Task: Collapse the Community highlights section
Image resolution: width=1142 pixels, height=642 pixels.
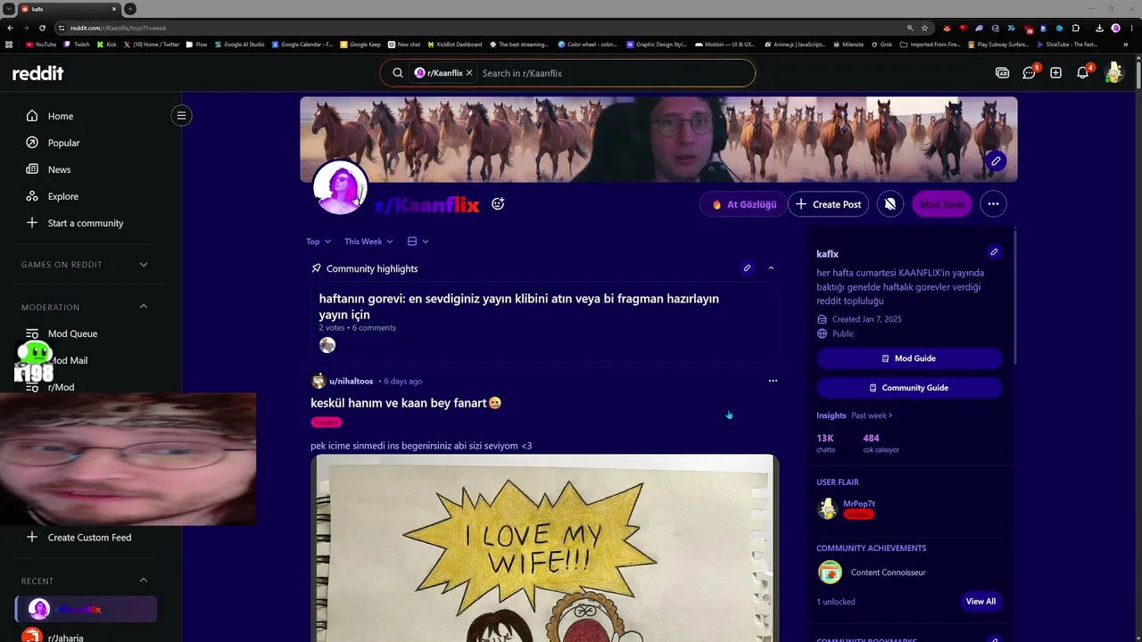Action: 771,268
